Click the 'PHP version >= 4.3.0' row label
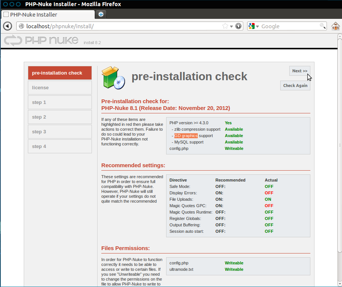Viewport: 342px width, 287px height. coord(189,123)
